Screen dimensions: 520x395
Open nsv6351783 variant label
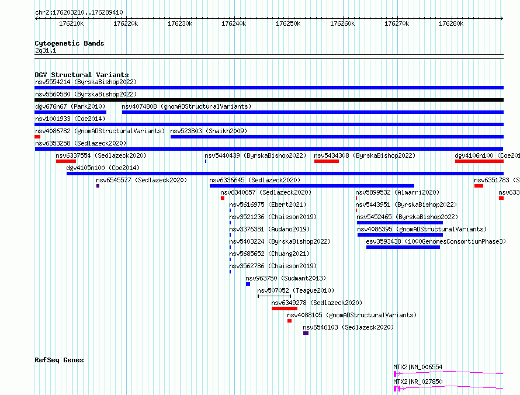(497, 180)
